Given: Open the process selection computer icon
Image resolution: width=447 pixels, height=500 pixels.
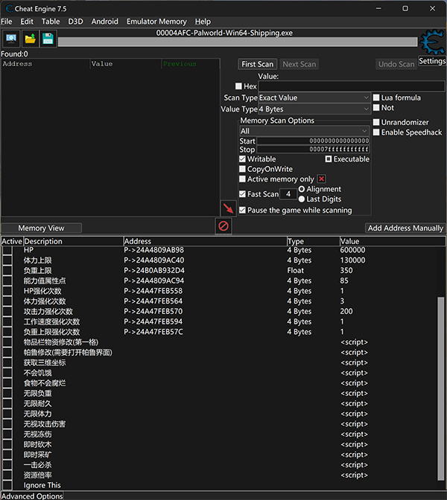Looking at the screenshot, I should (x=11, y=39).
